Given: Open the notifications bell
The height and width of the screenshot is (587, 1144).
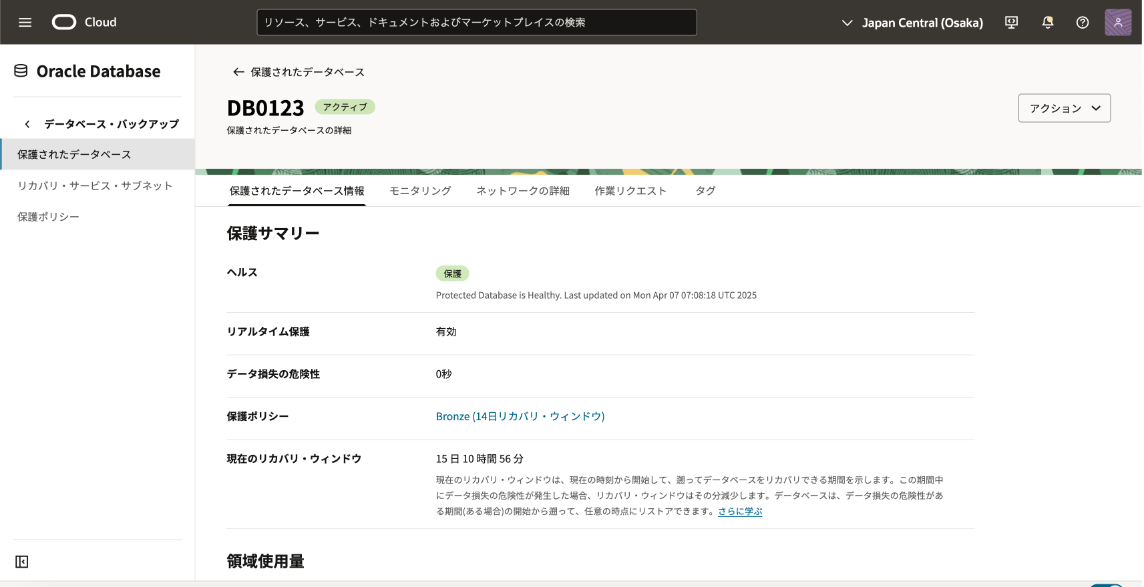Looking at the screenshot, I should (1047, 23).
